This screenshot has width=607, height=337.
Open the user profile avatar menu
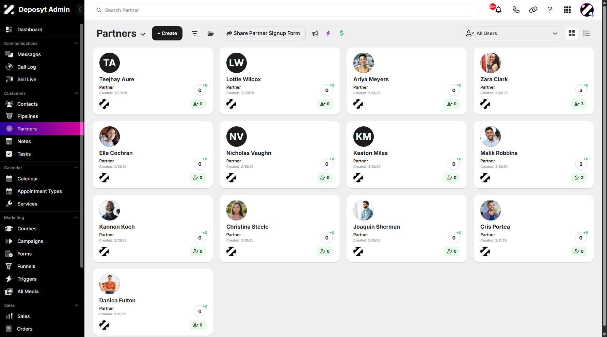[587, 10]
